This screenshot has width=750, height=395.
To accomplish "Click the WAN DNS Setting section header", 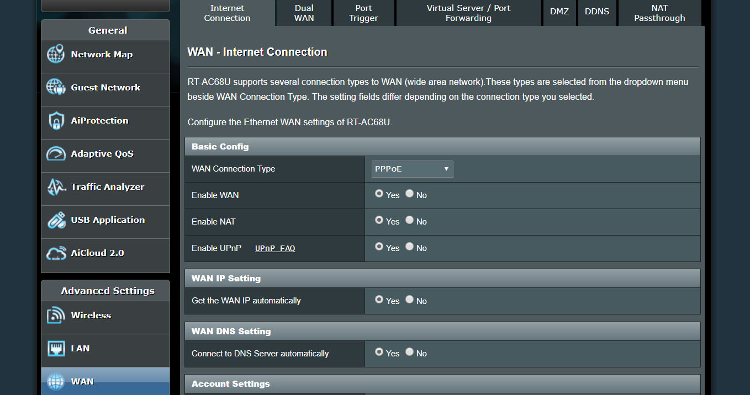I will 442,332.
